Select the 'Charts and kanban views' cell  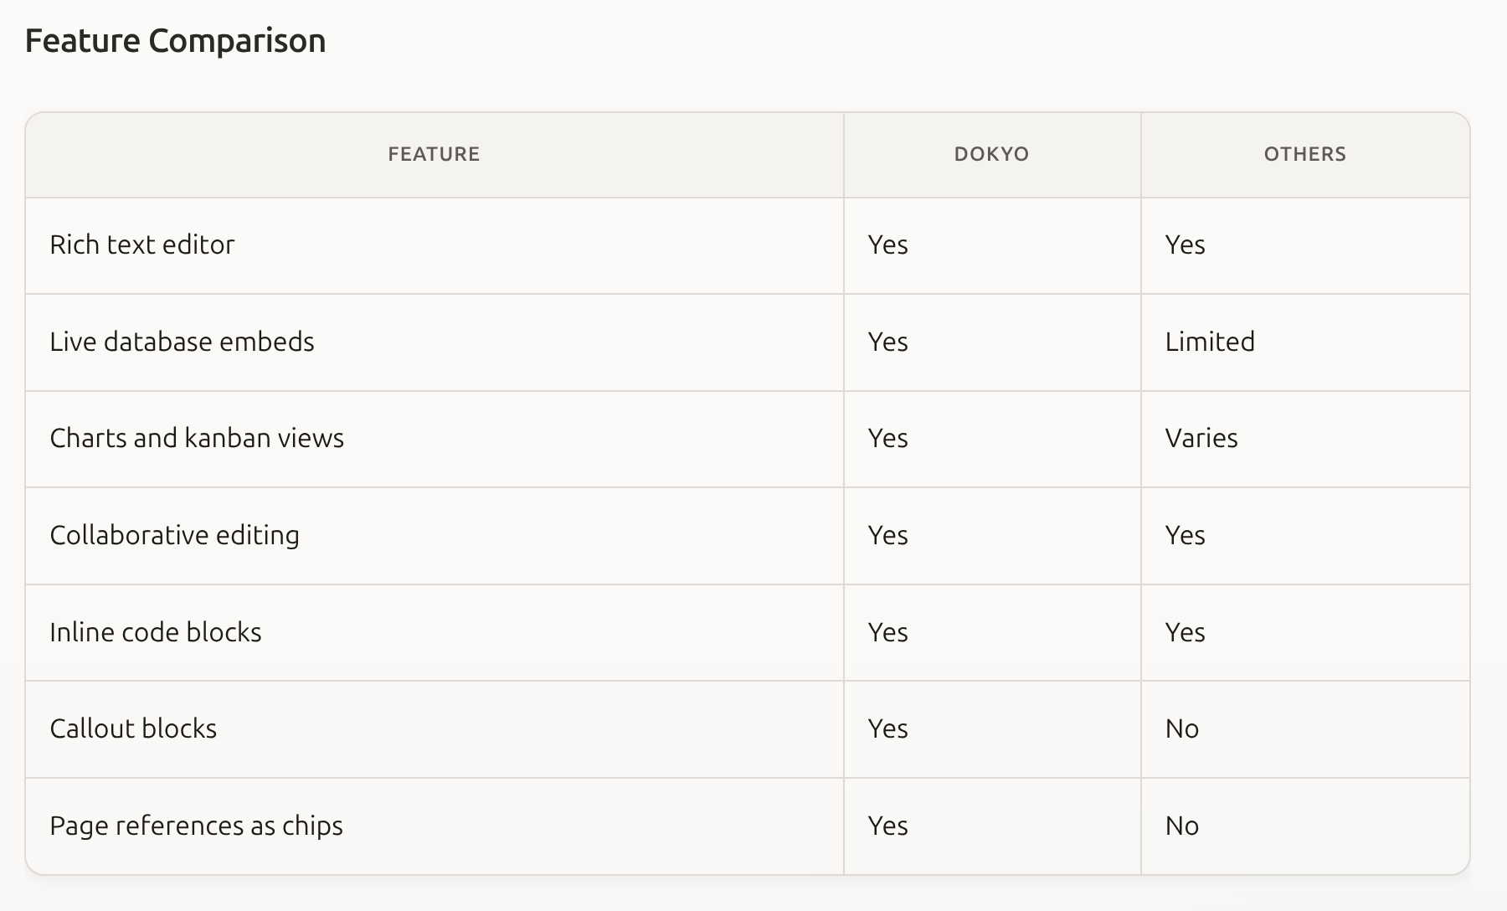pos(435,439)
